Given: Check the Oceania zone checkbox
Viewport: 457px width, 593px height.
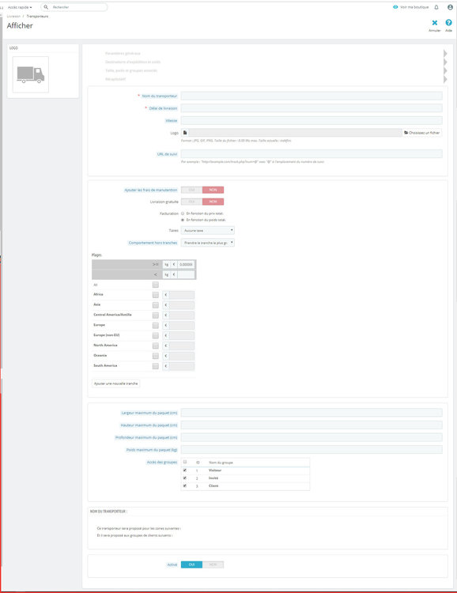Looking at the screenshot, I should 156,356.
